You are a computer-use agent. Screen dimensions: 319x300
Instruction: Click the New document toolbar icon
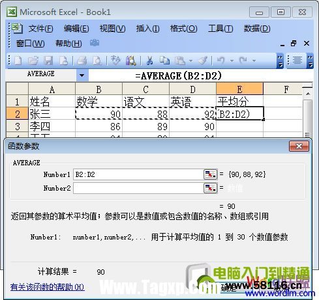18,61
